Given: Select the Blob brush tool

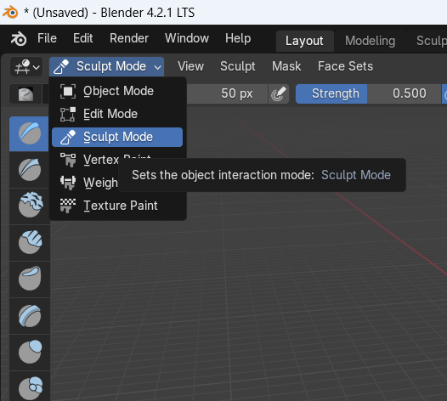Looking at the screenshot, I should pyautogui.click(x=30, y=387).
